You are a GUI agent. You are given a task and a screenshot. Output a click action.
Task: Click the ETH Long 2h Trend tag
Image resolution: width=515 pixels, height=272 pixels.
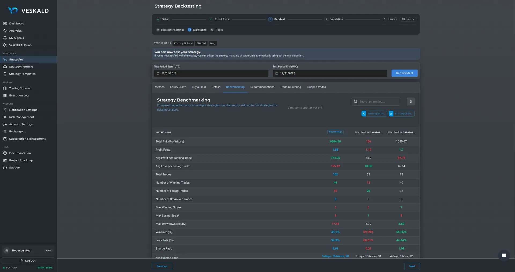[183, 43]
